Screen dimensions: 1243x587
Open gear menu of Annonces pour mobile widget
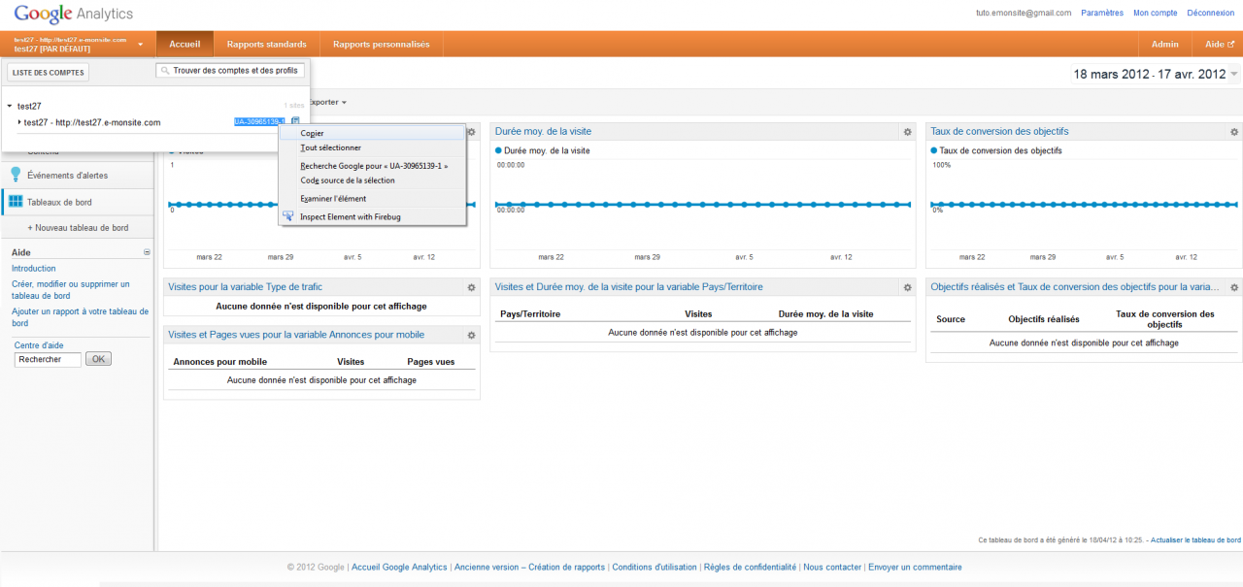(471, 335)
